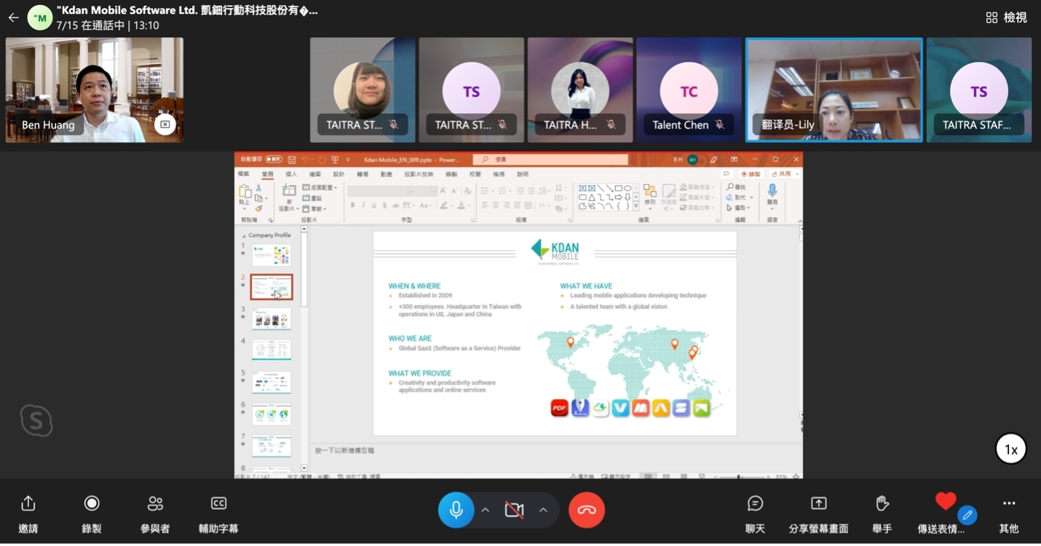Viewport: 1041px width, 546px height.
Task: Select slide 3 thumbnail
Action: click(271, 318)
